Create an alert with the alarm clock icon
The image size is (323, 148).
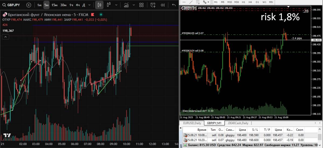pyautogui.click(x=153, y=5)
